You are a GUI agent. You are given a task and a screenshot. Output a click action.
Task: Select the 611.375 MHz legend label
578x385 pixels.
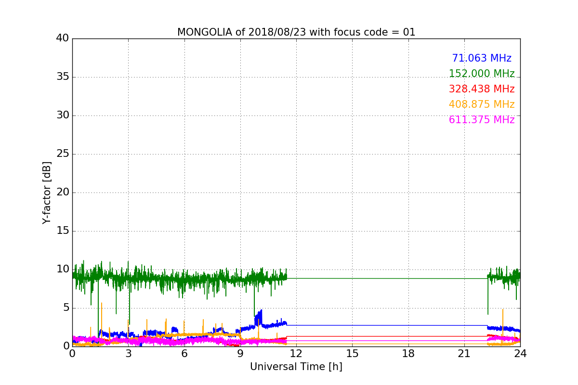point(482,120)
